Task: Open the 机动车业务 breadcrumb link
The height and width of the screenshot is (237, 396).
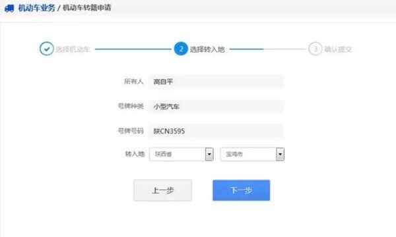Action: click(36, 8)
